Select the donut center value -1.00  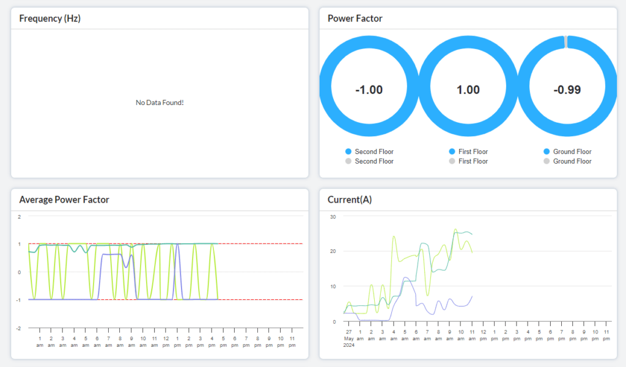click(369, 90)
